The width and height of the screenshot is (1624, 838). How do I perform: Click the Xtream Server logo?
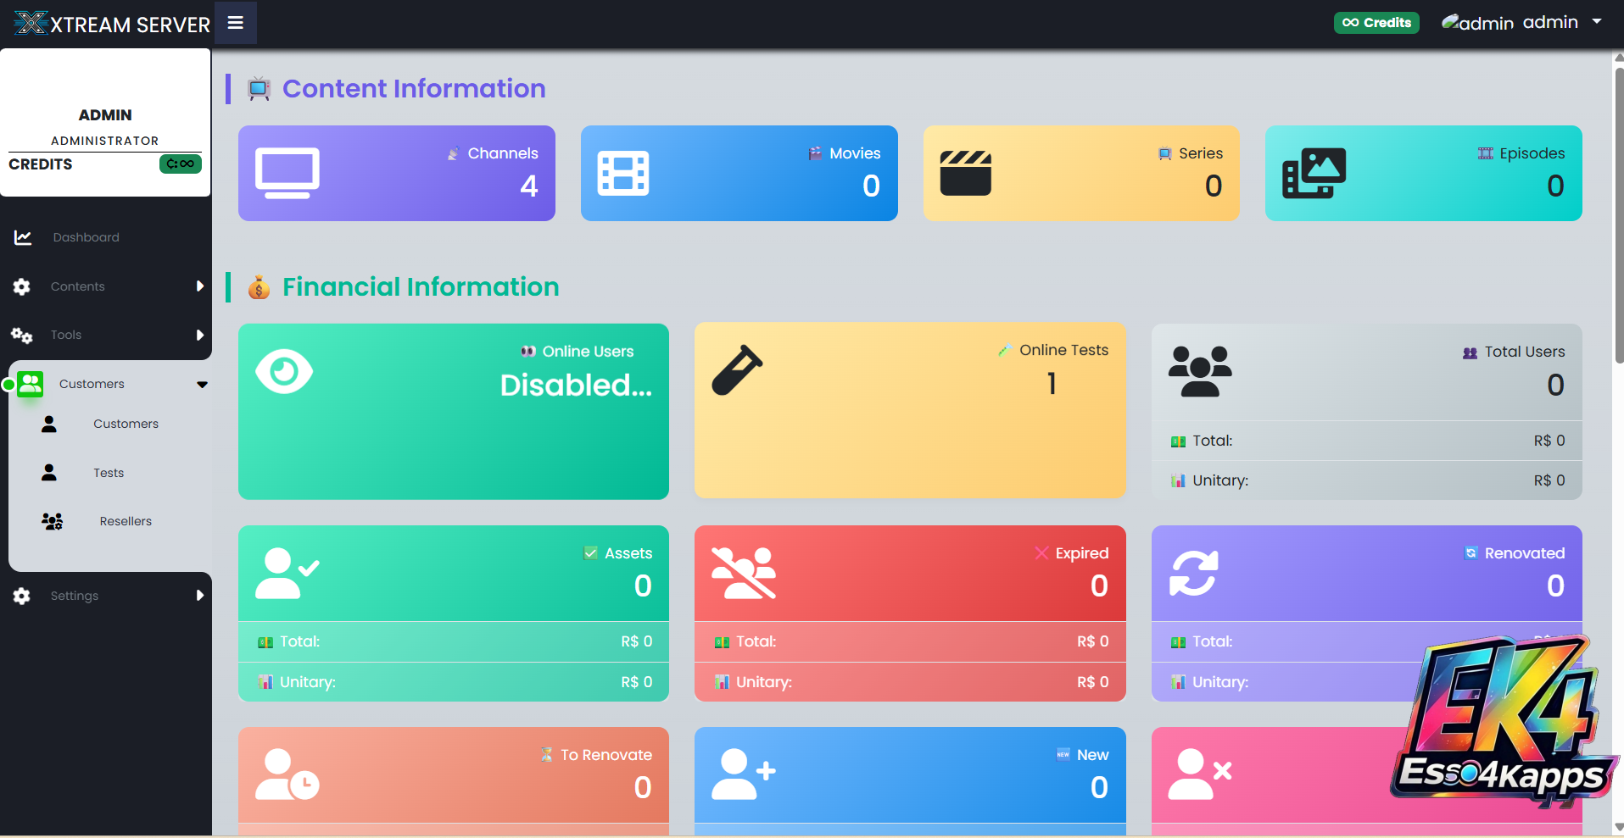pyautogui.click(x=112, y=24)
